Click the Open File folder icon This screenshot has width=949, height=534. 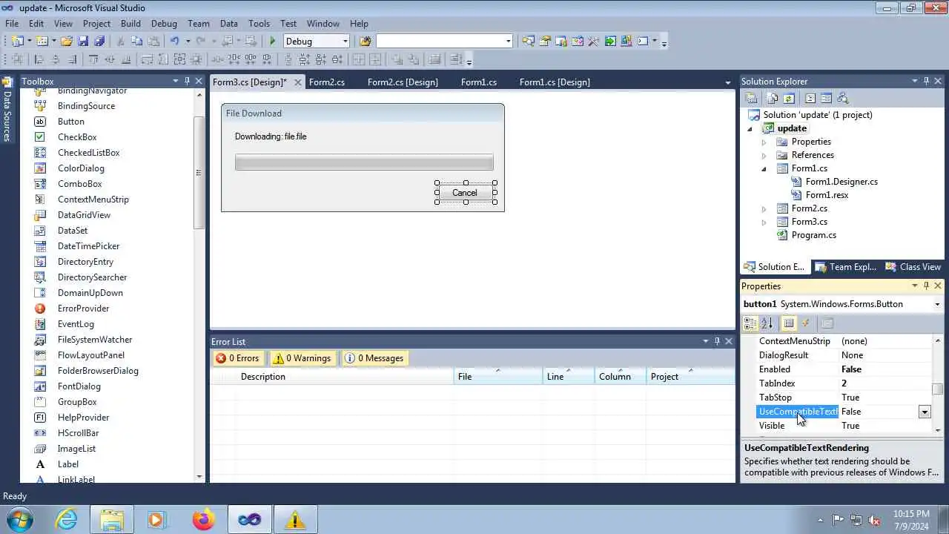click(x=67, y=42)
